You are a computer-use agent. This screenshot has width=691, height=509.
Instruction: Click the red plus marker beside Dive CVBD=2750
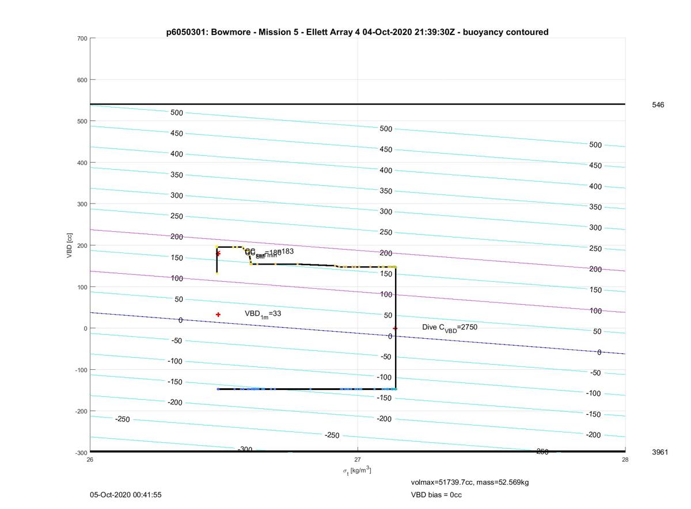(395, 328)
